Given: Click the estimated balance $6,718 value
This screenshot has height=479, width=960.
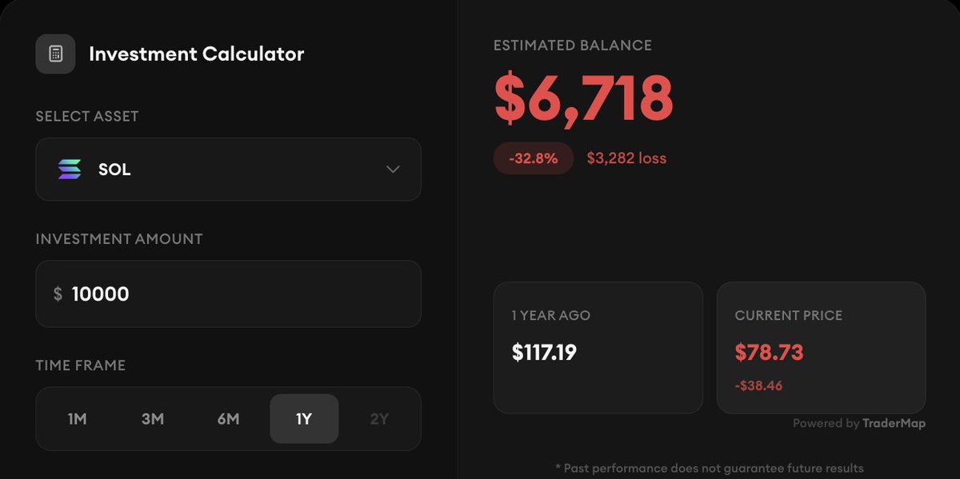Looking at the screenshot, I should (584, 98).
